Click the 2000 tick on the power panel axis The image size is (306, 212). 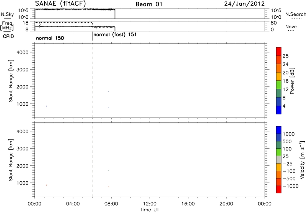pyautogui.click(x=23, y=86)
